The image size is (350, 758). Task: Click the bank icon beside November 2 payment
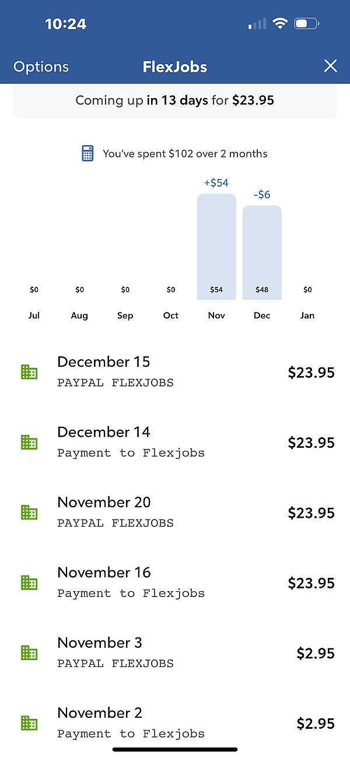(x=29, y=723)
